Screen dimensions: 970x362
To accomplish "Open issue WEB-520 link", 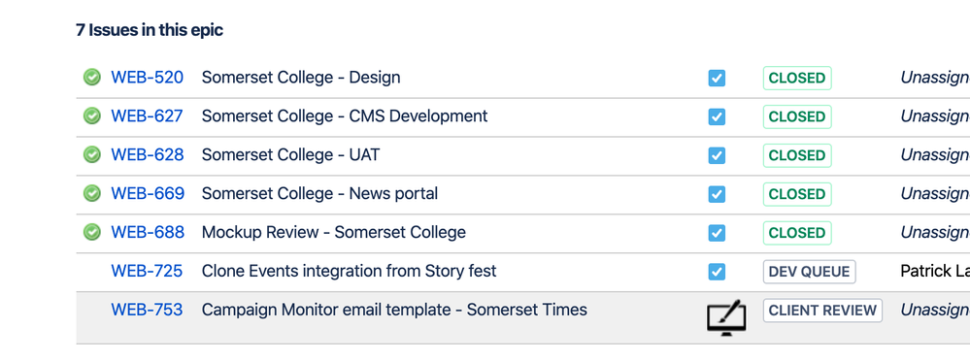I will tap(148, 78).
